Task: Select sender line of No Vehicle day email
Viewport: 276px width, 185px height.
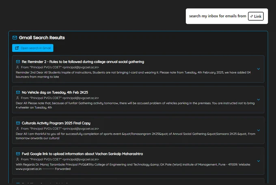Action: [60, 98]
